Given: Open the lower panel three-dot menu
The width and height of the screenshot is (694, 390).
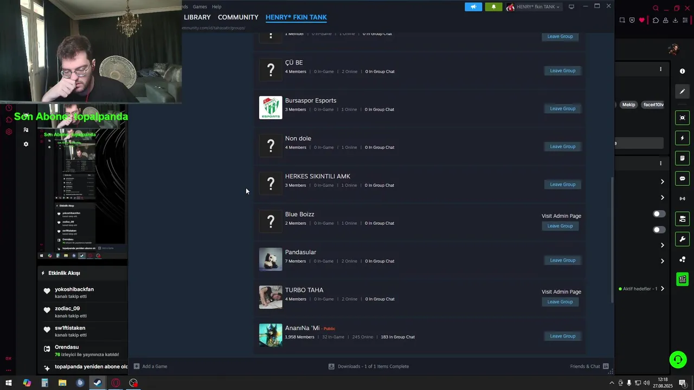Looking at the screenshot, I should 660,163.
